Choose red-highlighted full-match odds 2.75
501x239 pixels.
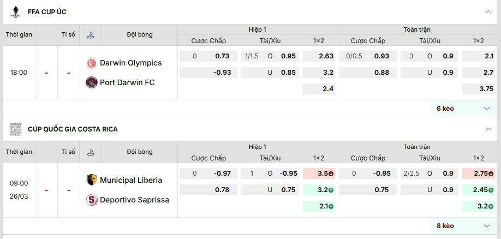pos(478,174)
